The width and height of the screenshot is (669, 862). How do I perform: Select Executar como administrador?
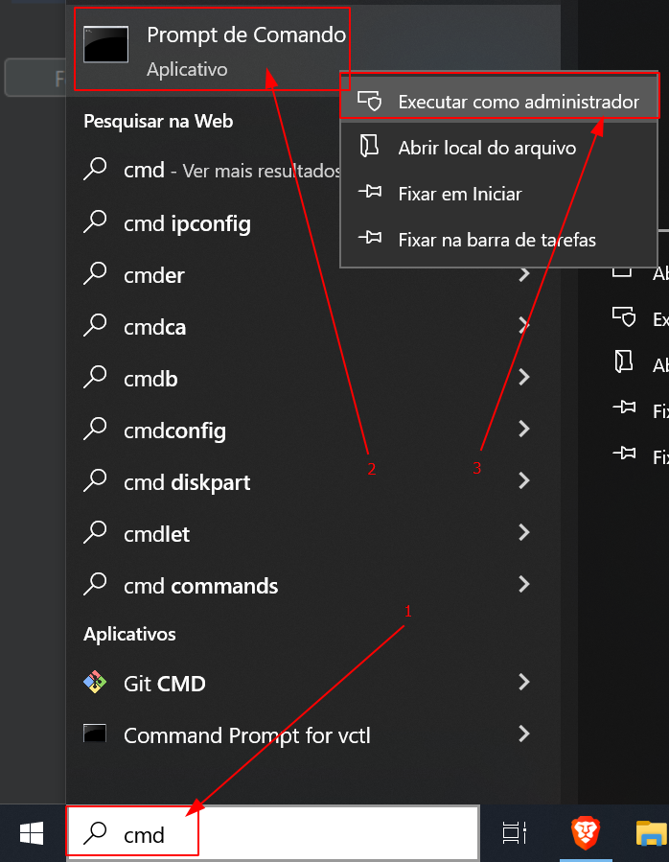coord(518,101)
